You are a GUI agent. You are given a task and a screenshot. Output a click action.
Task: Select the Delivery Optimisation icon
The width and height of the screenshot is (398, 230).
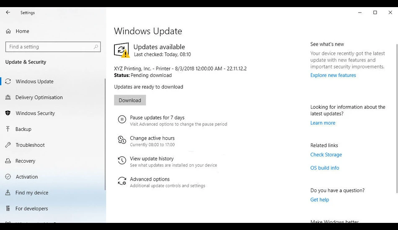[8, 97]
